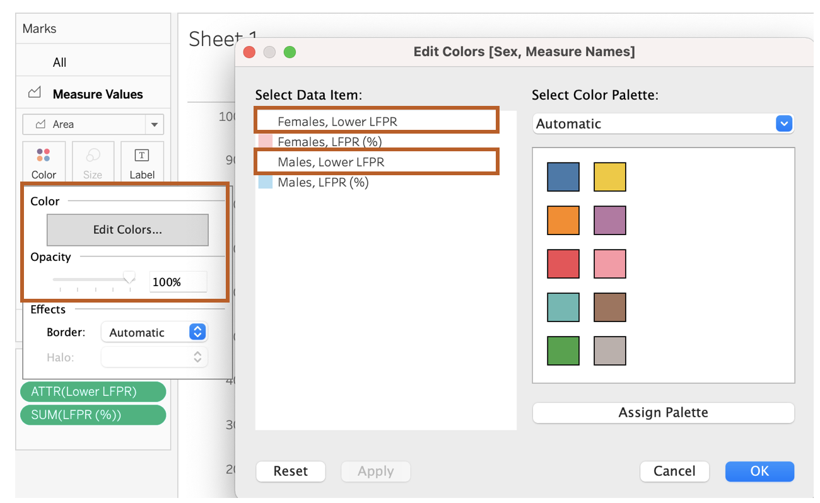Image resolution: width=820 pixels, height=503 pixels.
Task: Expand the Select Color Palette dropdown
Action: coord(783,124)
